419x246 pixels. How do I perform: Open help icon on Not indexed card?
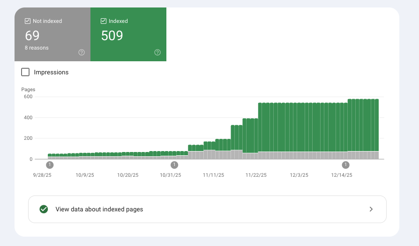(x=82, y=52)
